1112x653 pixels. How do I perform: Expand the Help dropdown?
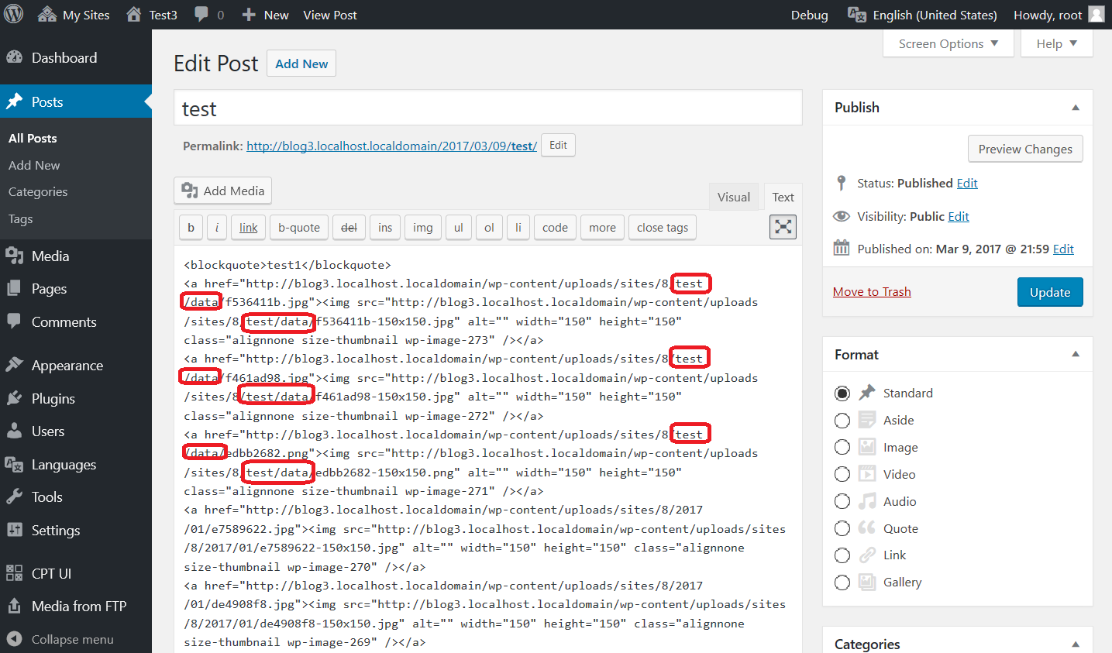click(x=1057, y=43)
